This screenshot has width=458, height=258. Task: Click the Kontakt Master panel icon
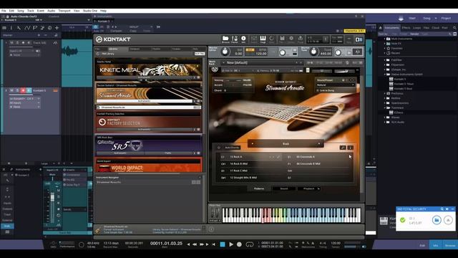point(234,39)
